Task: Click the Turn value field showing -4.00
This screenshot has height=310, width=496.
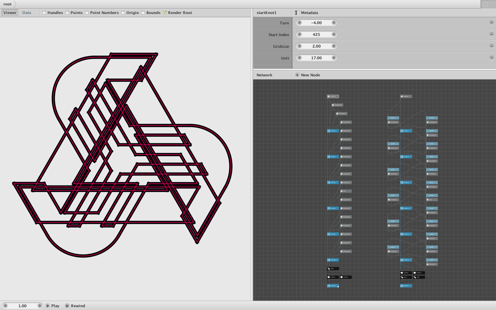Action: click(x=316, y=23)
